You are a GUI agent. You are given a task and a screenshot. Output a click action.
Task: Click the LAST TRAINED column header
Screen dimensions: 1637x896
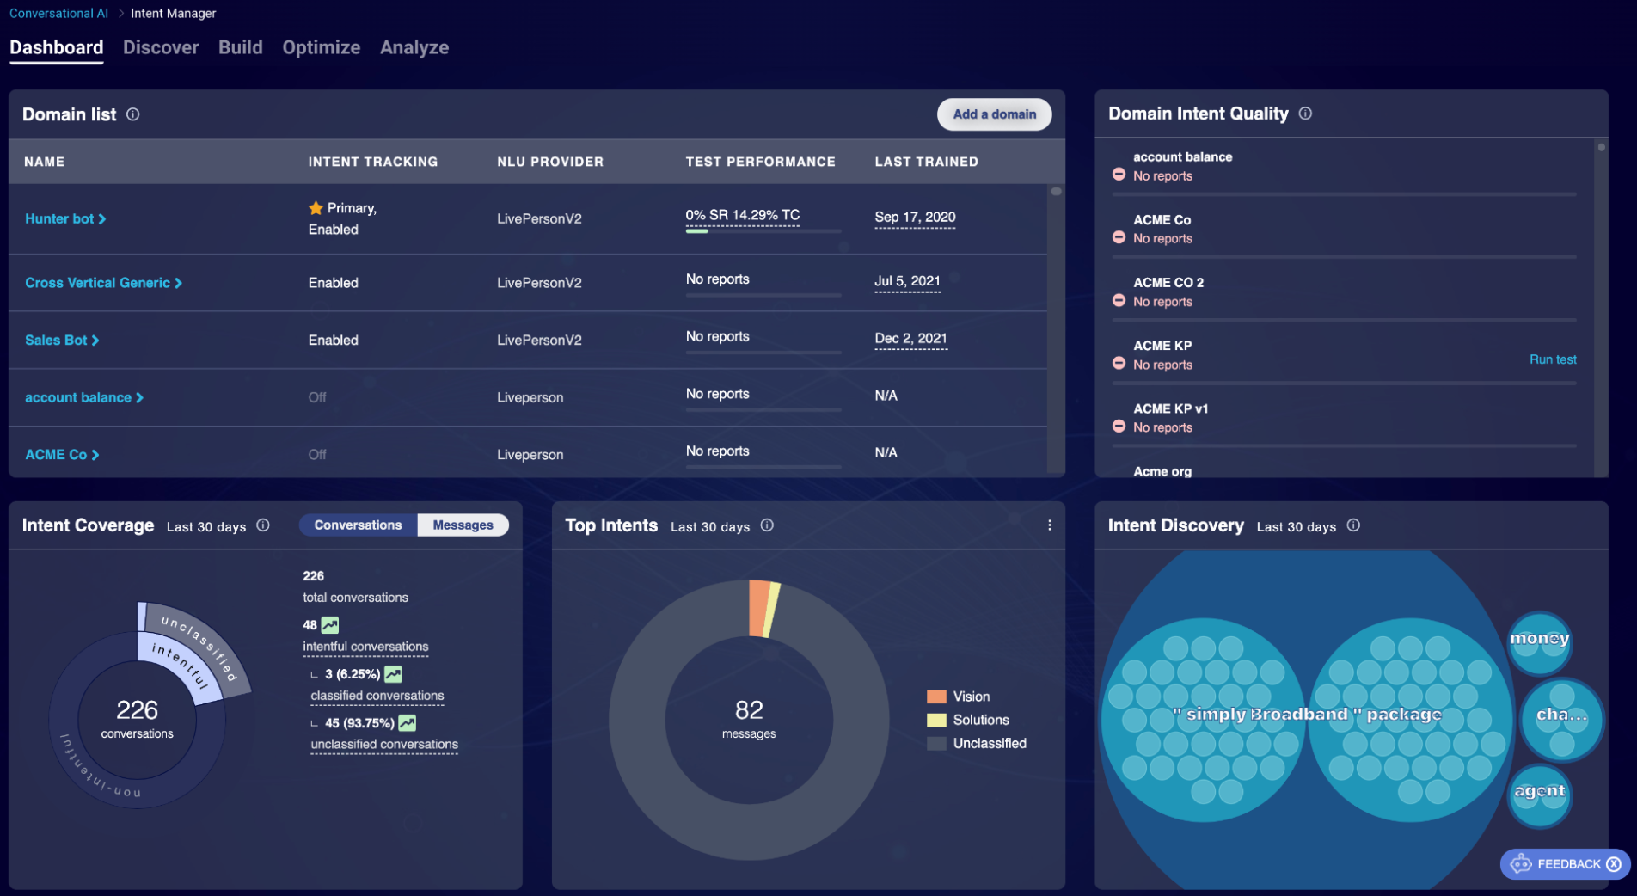927,162
